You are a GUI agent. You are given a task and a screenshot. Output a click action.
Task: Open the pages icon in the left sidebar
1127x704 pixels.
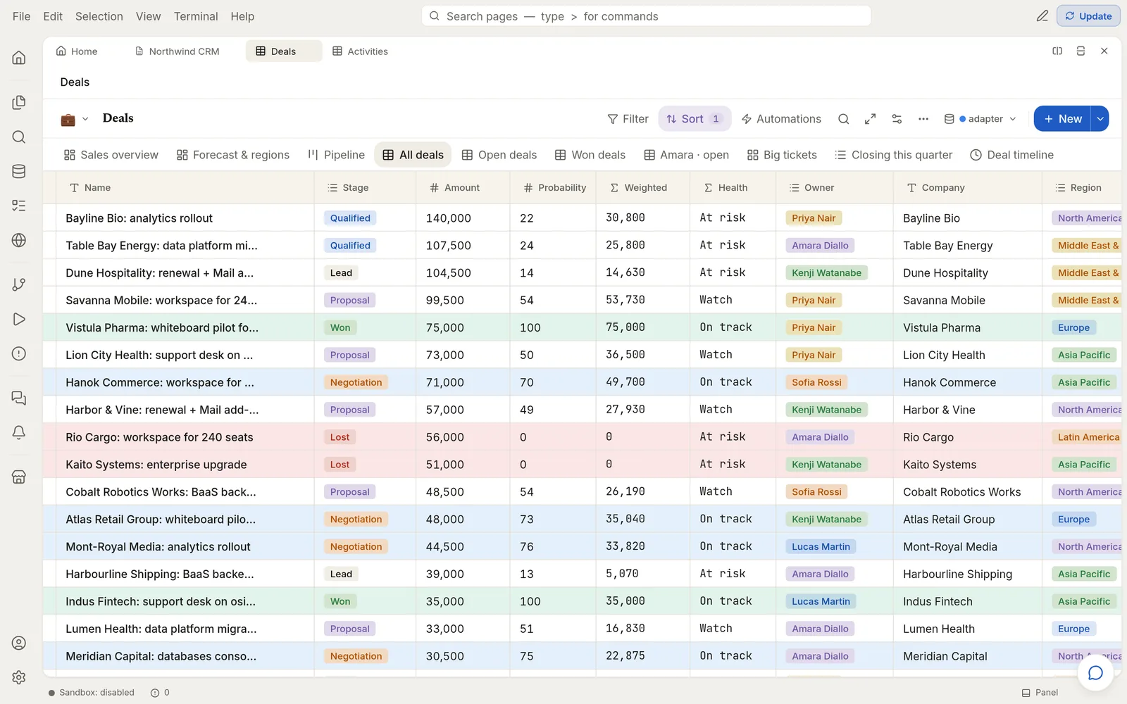[19, 103]
